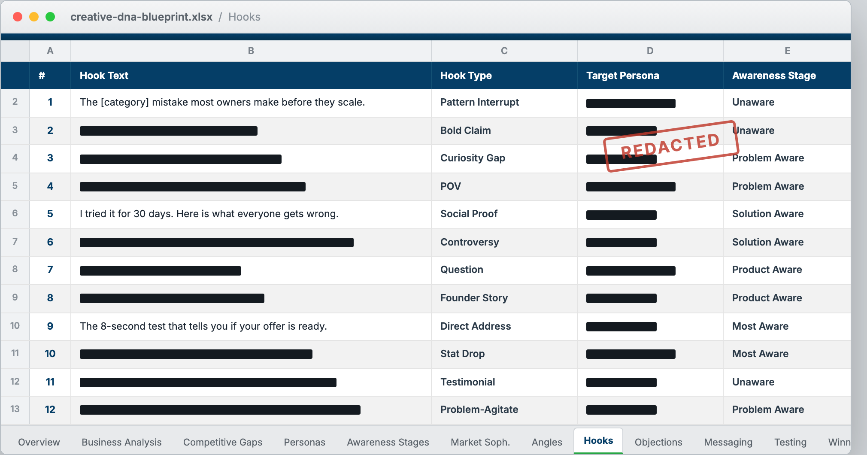The height and width of the screenshot is (455, 867).
Task: Click the Hook Type header cell
Action: pyautogui.click(x=504, y=76)
